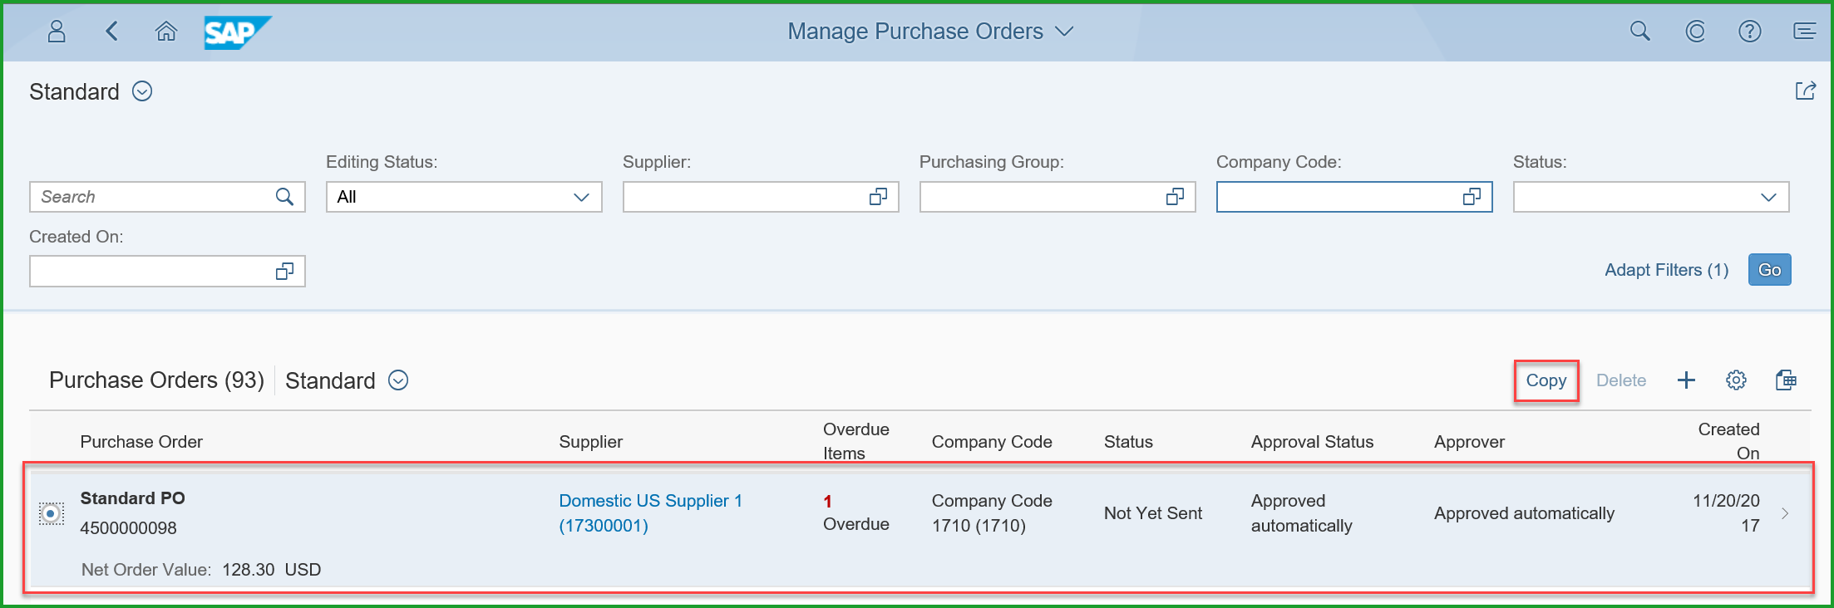Open the help question mark icon
Image resolution: width=1834 pixels, height=608 pixels.
pyautogui.click(x=1750, y=32)
